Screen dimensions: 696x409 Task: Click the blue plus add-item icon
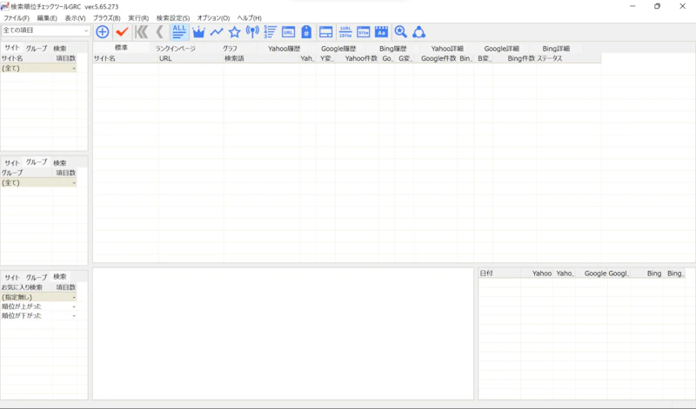[103, 32]
